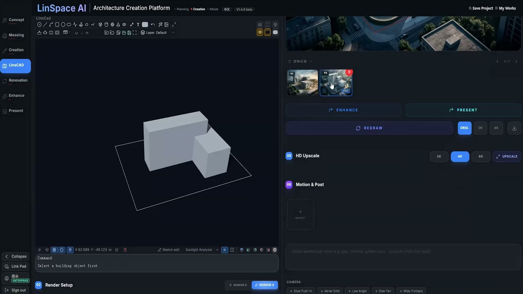Open My Works
This screenshot has height=294, width=523.
pos(505,8)
